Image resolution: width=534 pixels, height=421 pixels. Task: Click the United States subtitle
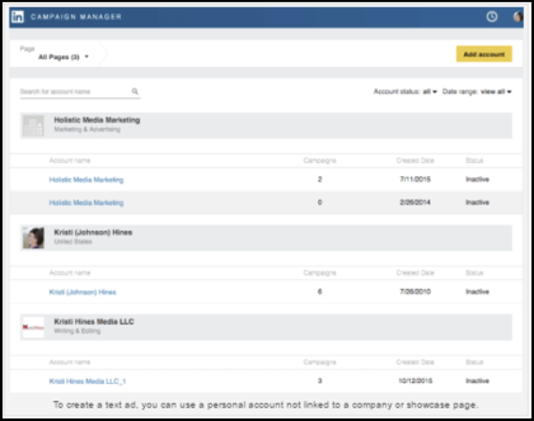pos(73,242)
